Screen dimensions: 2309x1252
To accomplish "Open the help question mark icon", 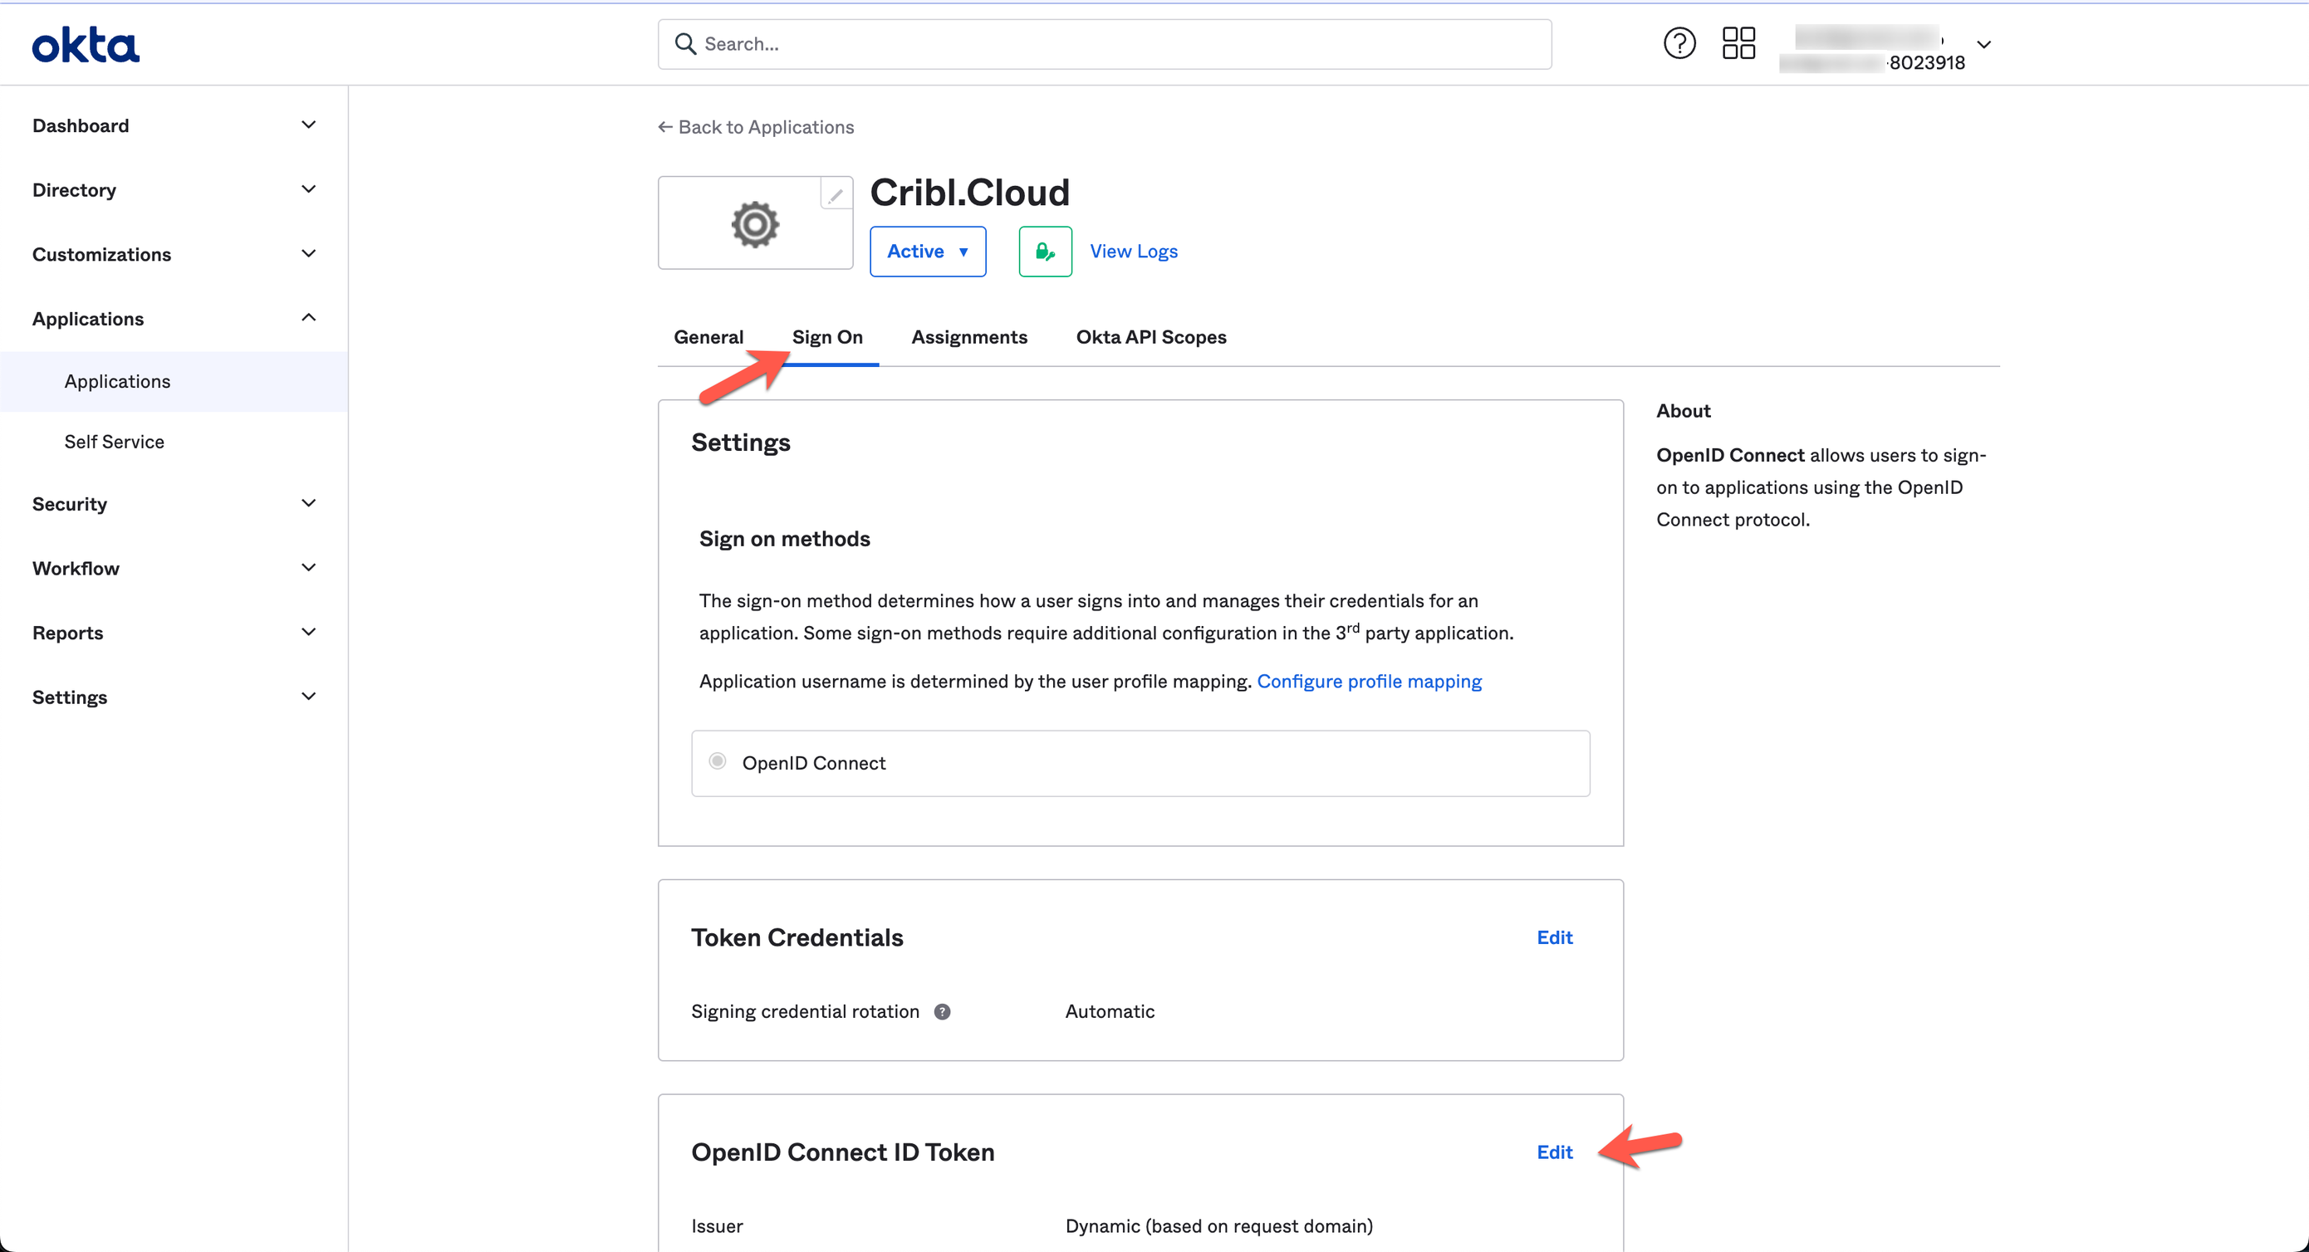I will (x=1679, y=43).
